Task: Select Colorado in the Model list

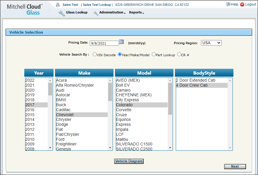Action: 142,105
